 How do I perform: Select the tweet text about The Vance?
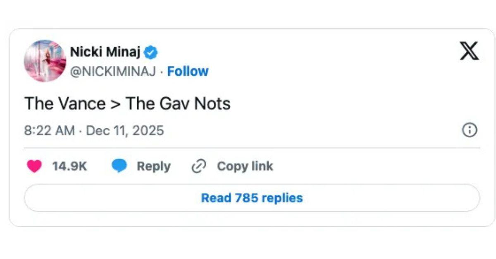pyautogui.click(x=127, y=103)
